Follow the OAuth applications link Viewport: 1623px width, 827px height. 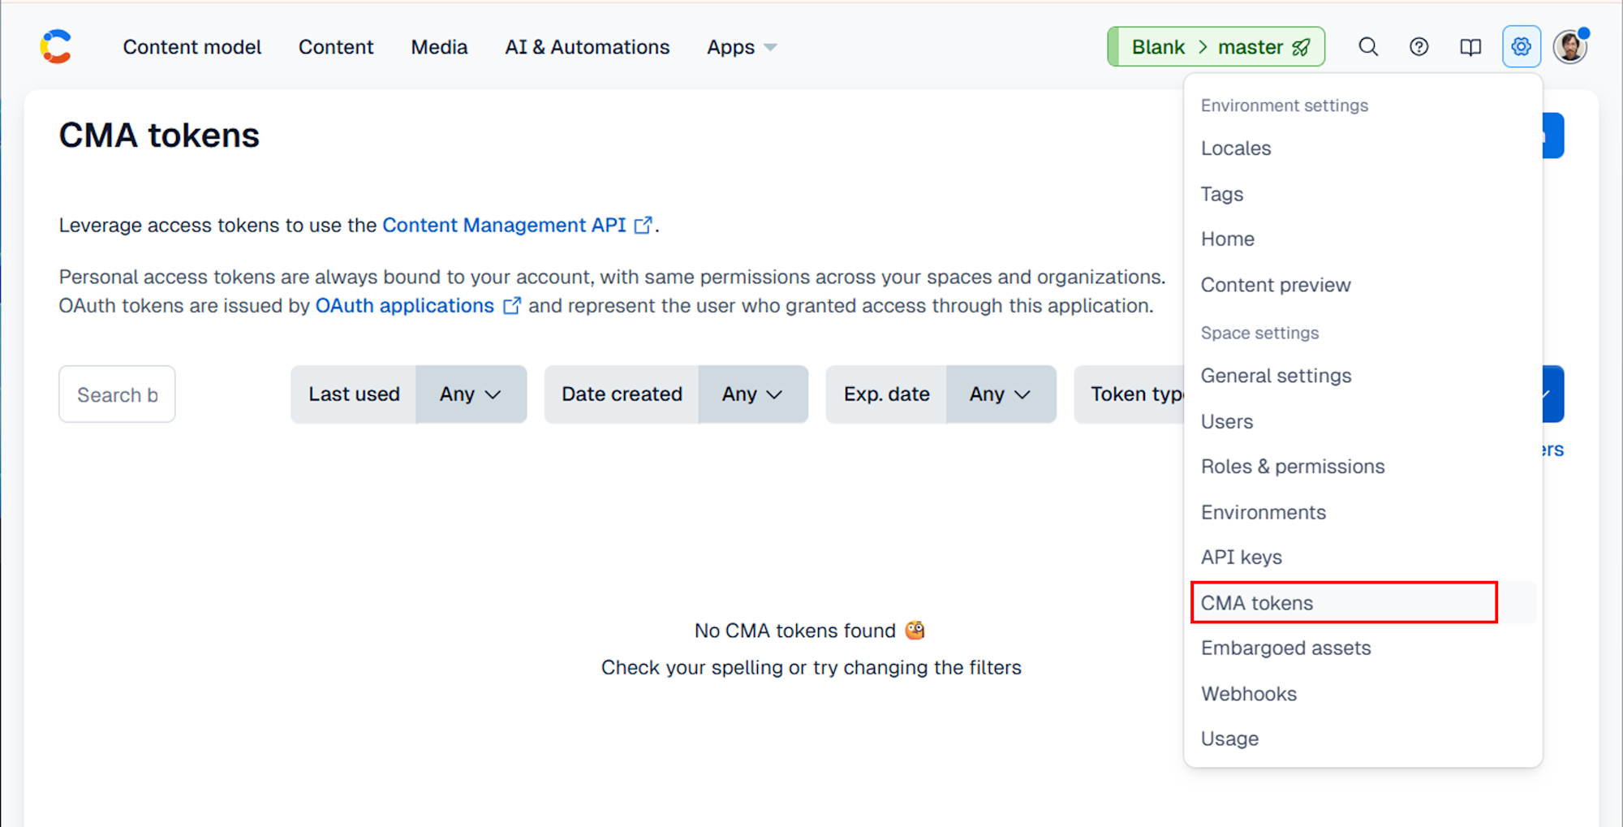404,306
